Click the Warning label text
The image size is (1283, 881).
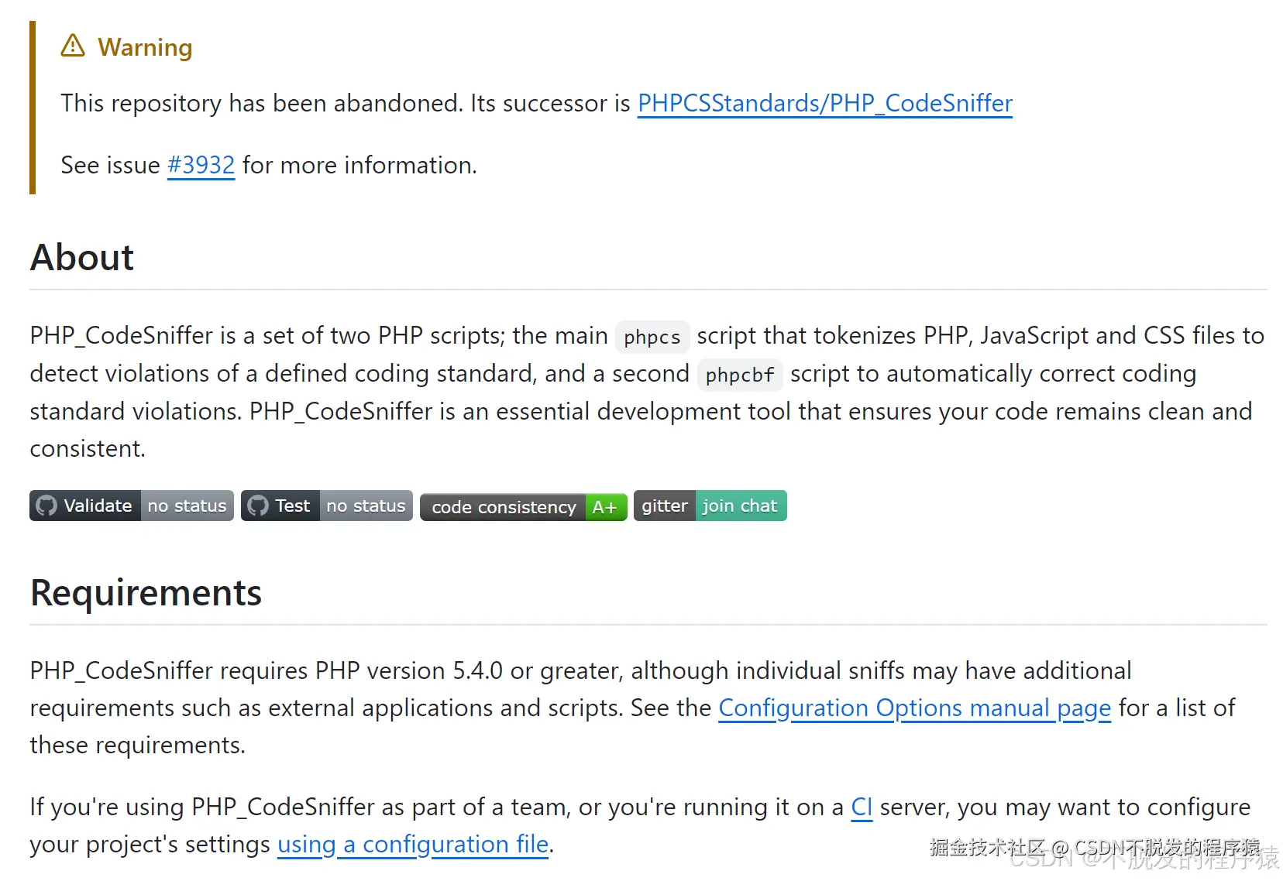pos(145,47)
